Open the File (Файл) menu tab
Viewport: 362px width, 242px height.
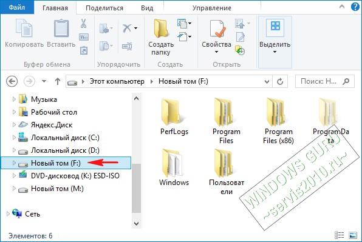(x=17, y=7)
